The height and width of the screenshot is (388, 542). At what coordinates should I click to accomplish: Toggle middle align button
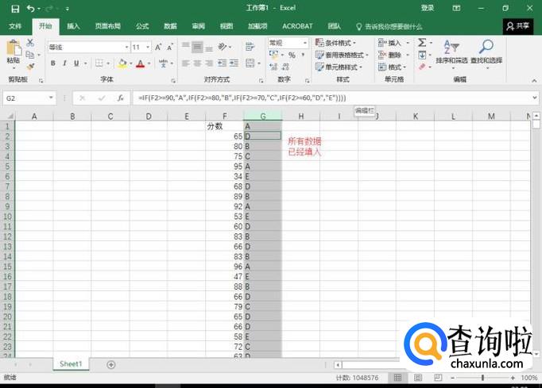[197, 47]
